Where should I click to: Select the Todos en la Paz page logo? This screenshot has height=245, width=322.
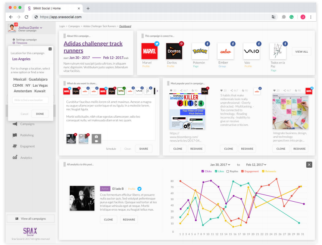(x=278, y=51)
